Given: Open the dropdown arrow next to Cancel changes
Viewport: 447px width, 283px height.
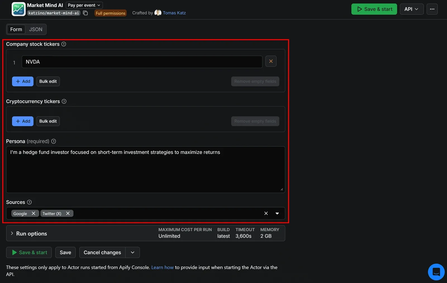Looking at the screenshot, I should coord(133,253).
